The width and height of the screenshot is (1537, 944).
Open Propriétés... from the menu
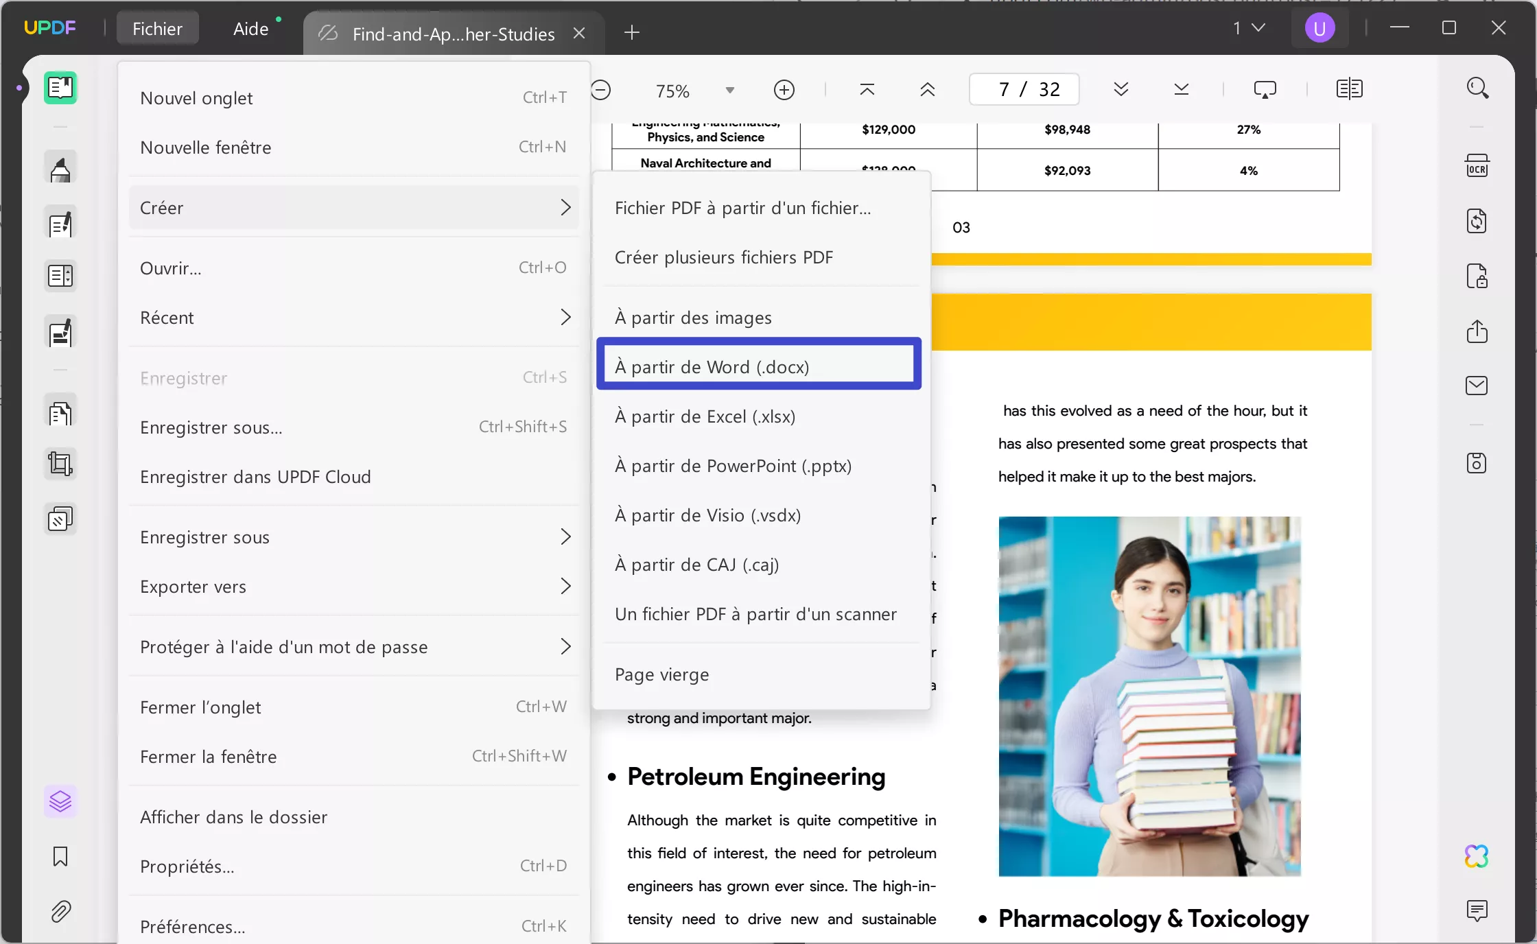tap(354, 866)
